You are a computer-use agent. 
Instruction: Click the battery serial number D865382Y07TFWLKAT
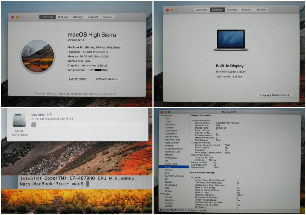pos(227,123)
